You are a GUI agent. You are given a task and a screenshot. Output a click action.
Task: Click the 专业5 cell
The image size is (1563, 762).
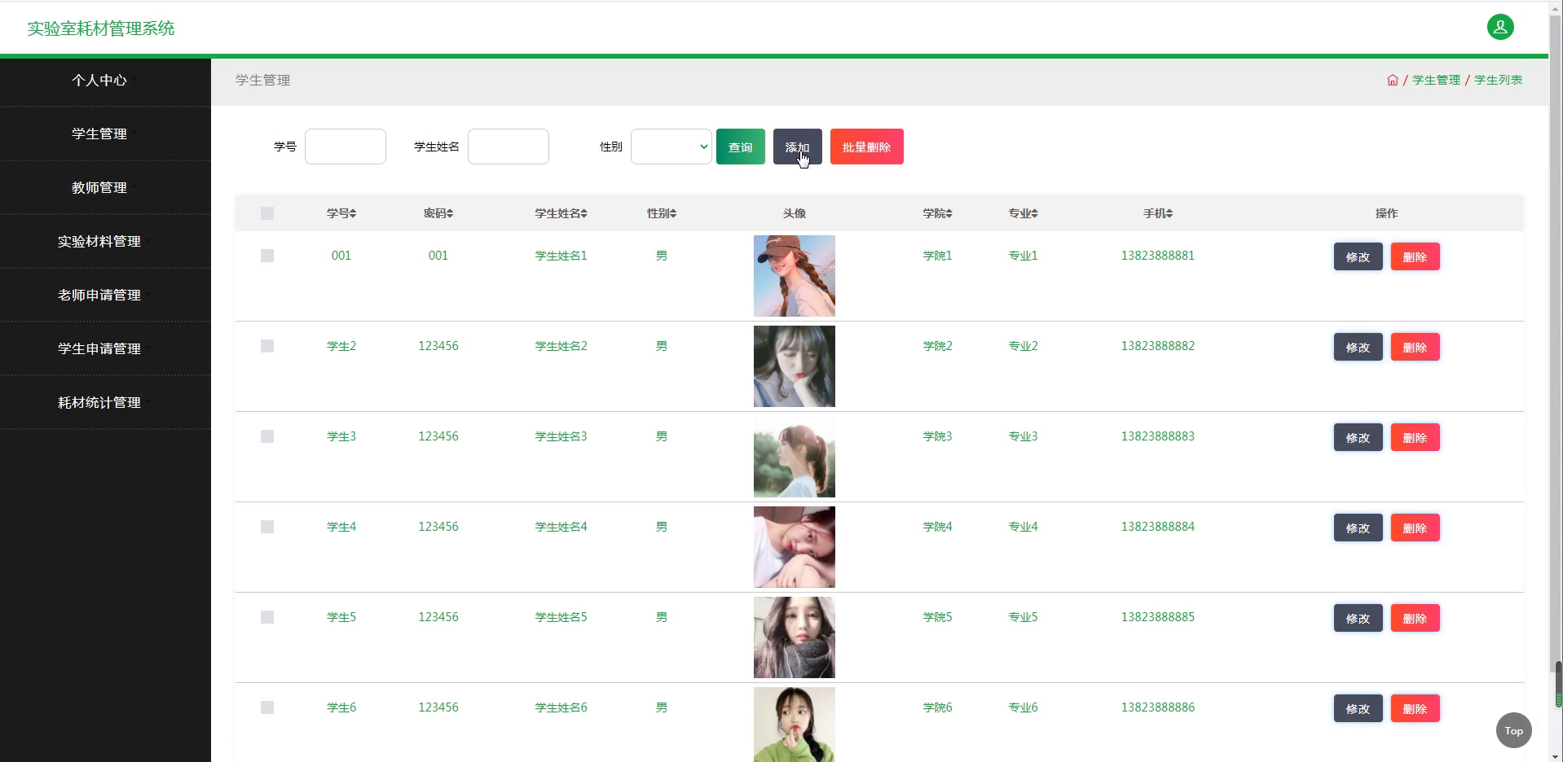pos(1024,617)
